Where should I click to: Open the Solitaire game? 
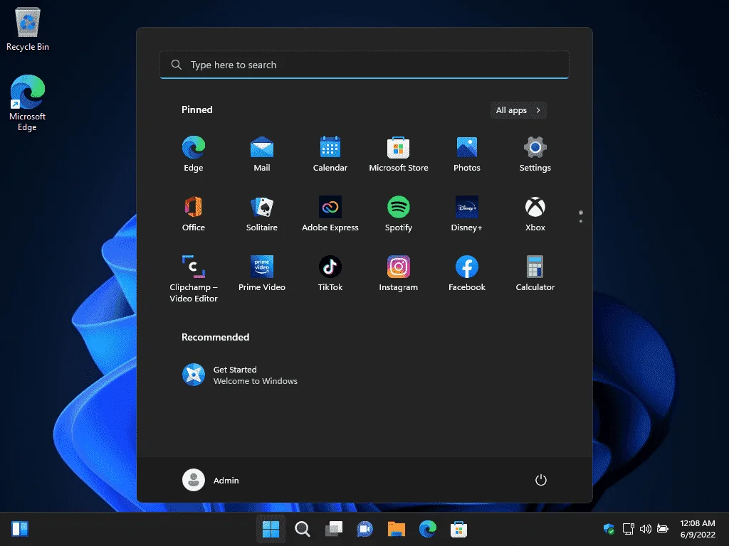(262, 213)
